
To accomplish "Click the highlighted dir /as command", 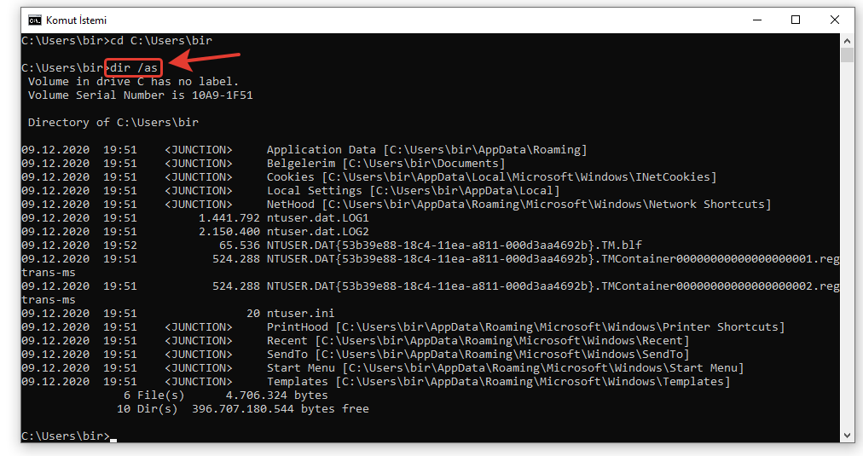I will click(x=133, y=68).
